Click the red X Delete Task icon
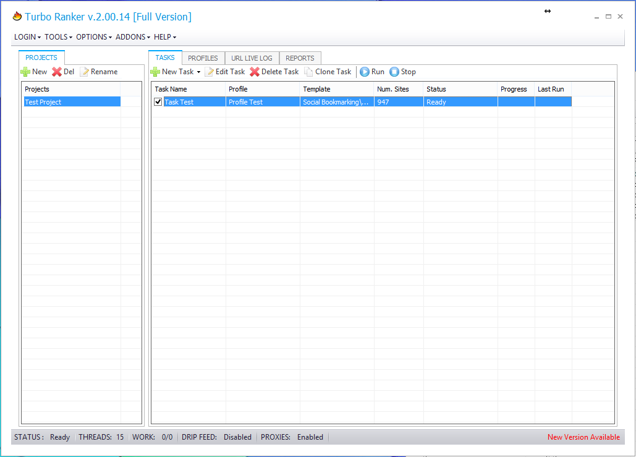 254,72
